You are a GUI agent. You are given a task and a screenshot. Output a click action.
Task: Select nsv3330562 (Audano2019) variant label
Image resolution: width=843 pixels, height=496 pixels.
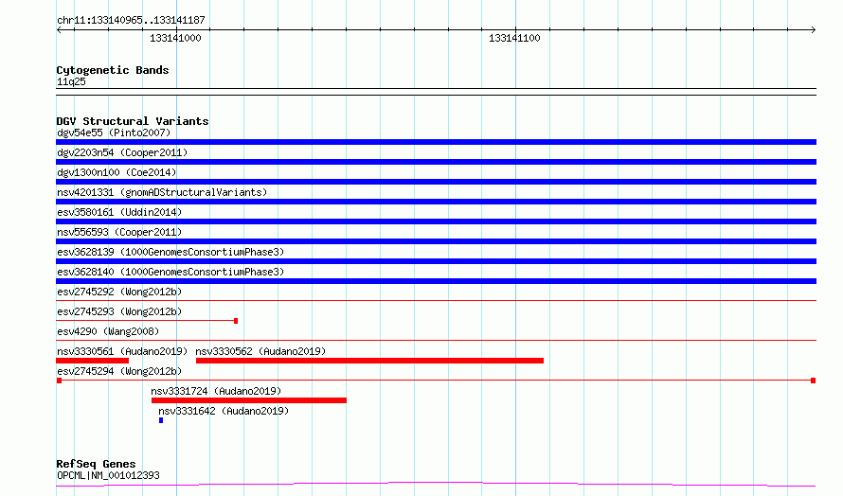click(260, 351)
